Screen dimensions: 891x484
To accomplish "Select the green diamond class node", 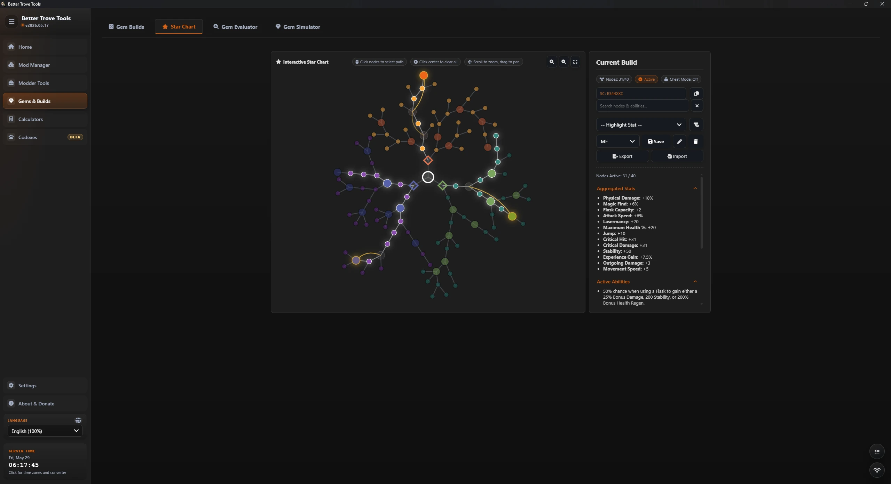I will (442, 185).
